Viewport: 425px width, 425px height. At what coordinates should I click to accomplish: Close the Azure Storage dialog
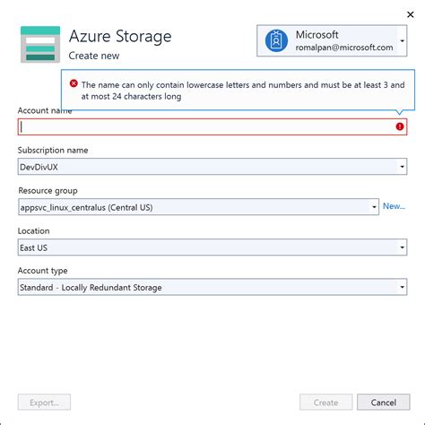click(411, 14)
